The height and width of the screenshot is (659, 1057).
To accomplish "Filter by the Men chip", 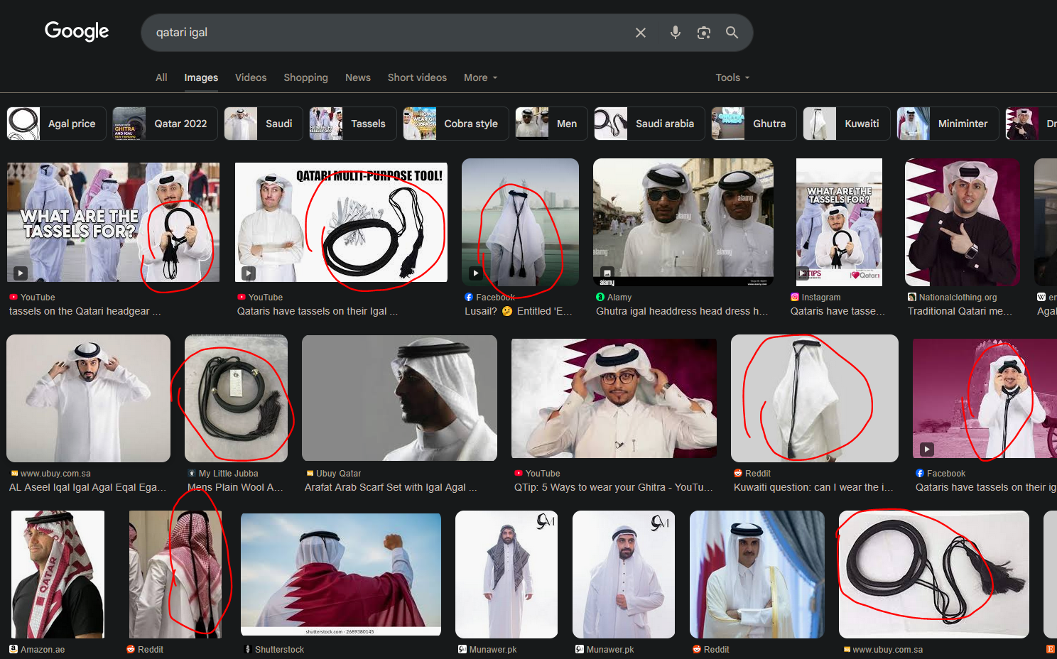I will click(551, 124).
